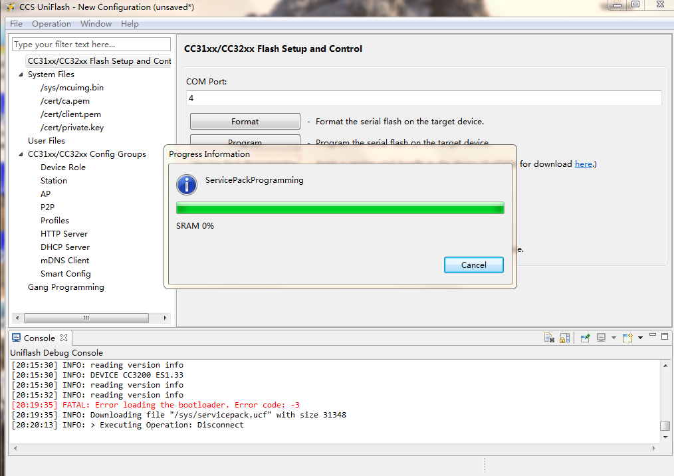Click the partially hidden Program button
Image resolution: width=674 pixels, height=476 pixels.
[245, 140]
